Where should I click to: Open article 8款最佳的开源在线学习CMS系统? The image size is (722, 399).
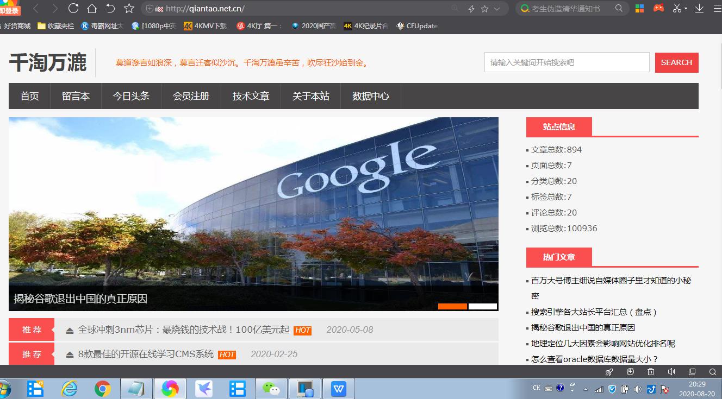pos(146,354)
